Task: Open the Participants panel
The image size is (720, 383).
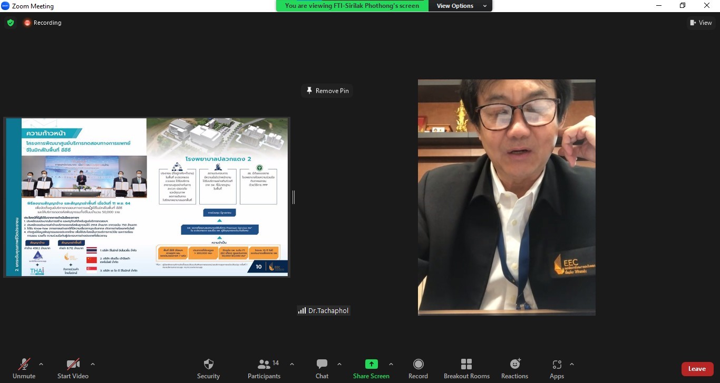Action: (x=264, y=368)
